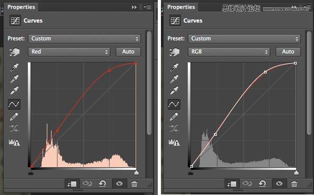Clip adjustment to layer in Red panel
Viewport: 314px width, 195px height.
point(72,184)
